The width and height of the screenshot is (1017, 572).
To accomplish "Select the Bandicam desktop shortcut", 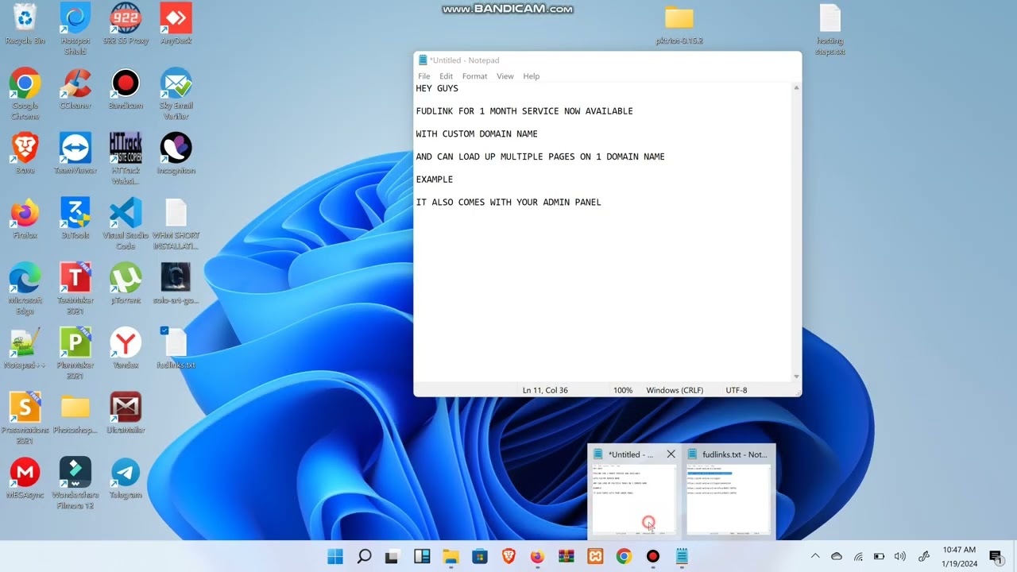I will coord(126,89).
